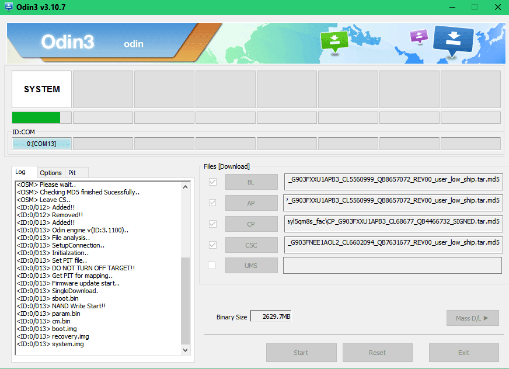509x369 pixels.
Task: Click the CP file button
Action: click(x=251, y=224)
